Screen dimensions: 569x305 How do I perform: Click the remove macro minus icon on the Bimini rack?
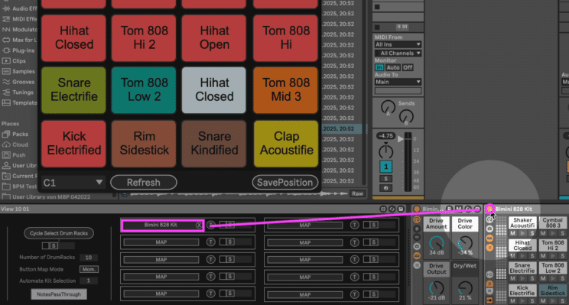(417, 237)
